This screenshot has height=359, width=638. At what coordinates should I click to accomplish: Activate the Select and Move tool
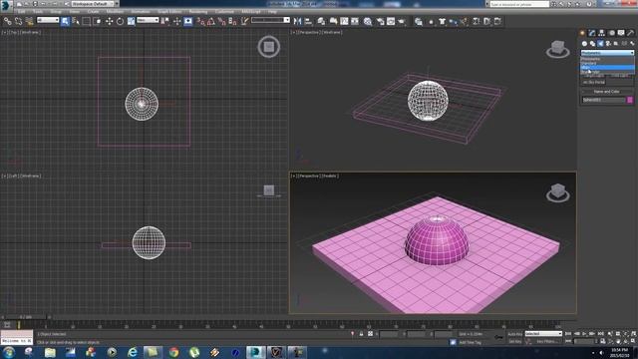pos(109,21)
